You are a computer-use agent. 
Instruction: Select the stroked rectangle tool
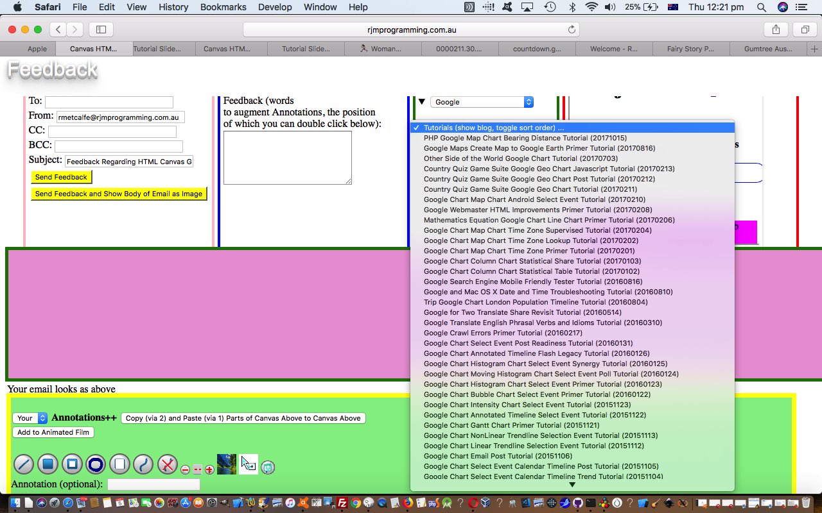[x=72, y=464]
